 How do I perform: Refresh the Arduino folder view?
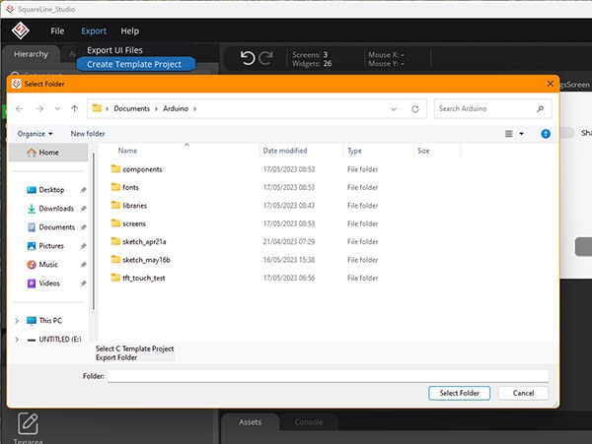click(415, 108)
